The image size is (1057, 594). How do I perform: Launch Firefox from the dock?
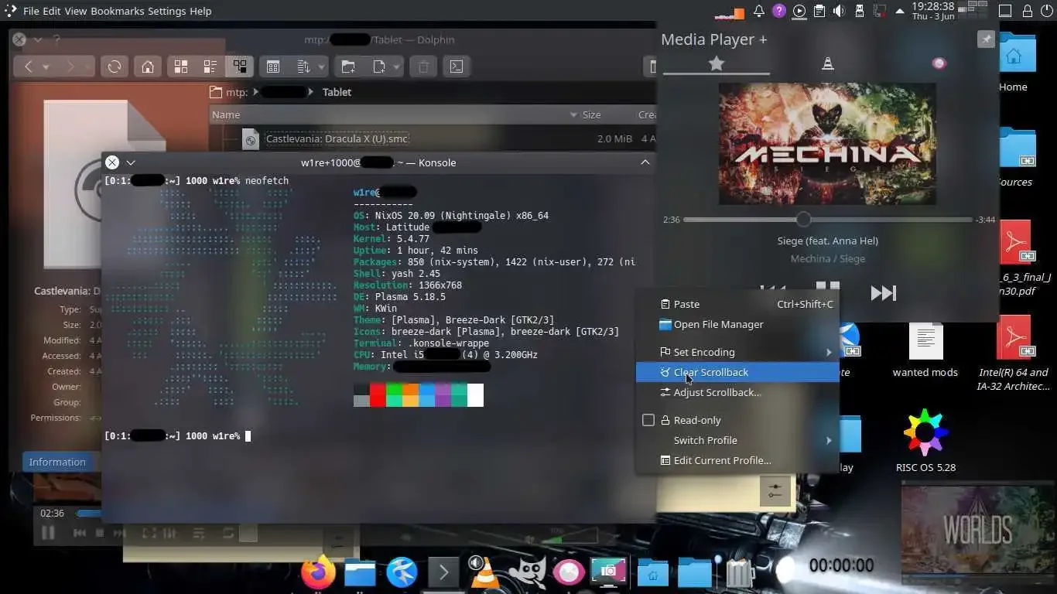click(317, 572)
